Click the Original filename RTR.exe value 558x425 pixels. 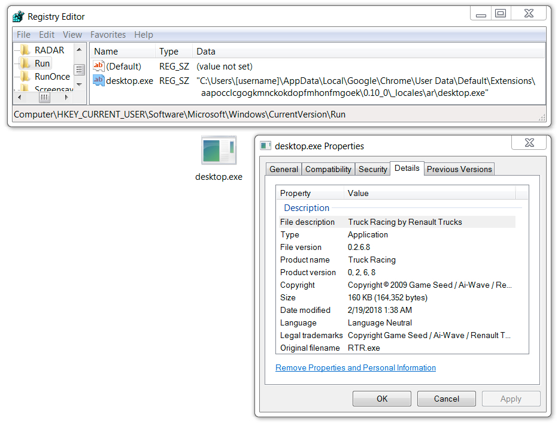[363, 348]
